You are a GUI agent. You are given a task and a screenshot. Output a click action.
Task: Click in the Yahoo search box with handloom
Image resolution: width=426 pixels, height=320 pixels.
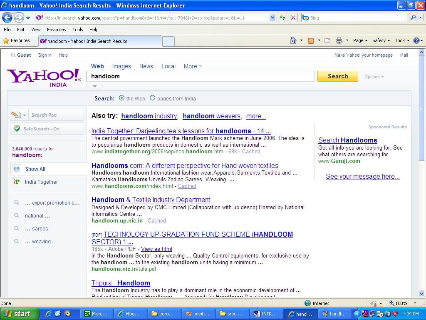(x=201, y=76)
